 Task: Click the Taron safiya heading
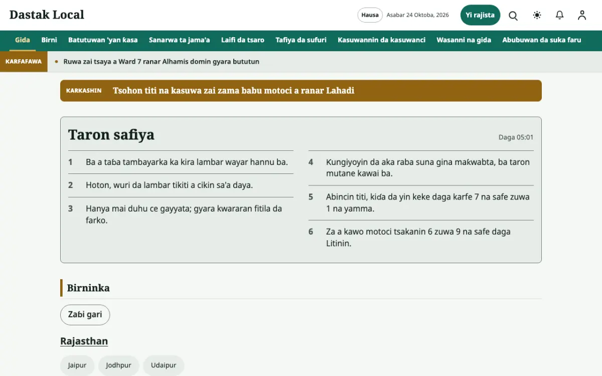111,135
